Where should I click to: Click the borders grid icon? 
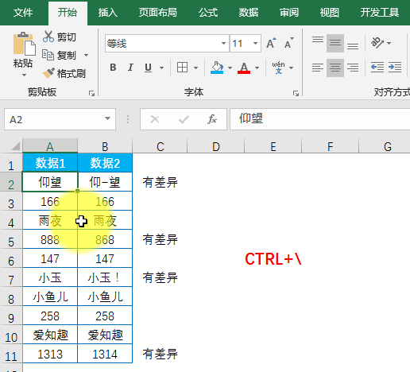click(x=182, y=68)
